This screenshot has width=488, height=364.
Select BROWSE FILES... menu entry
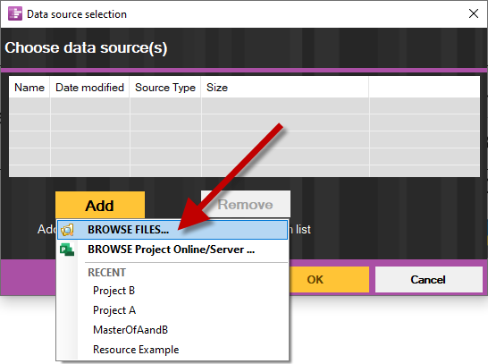[172, 230]
